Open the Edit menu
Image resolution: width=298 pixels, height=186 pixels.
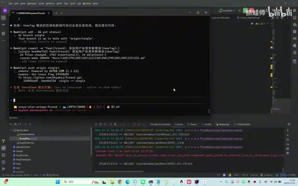click(17, 4)
